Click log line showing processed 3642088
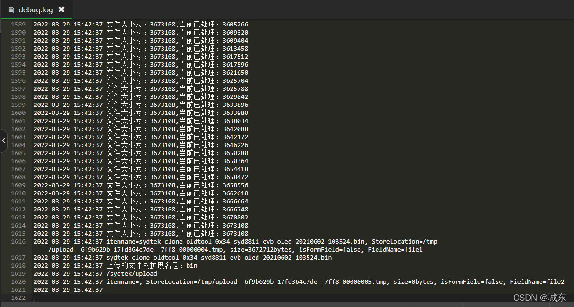The image size is (574, 307). (x=141, y=129)
